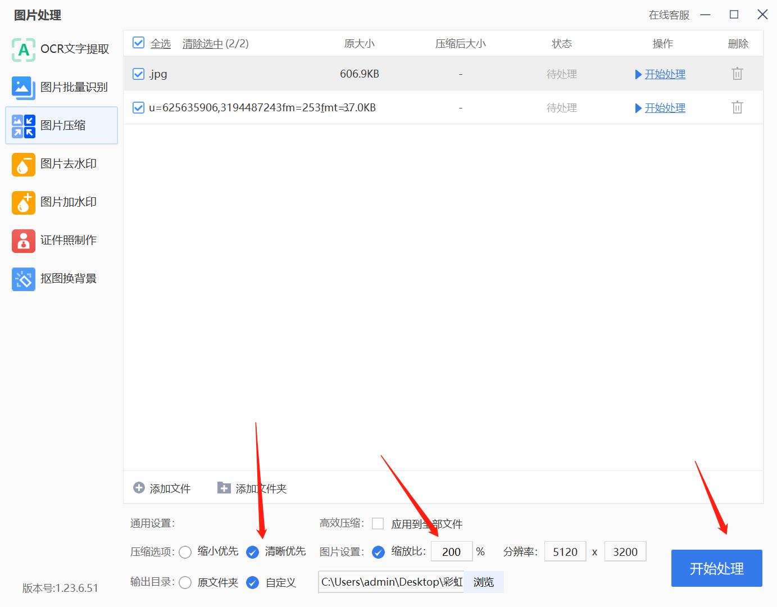Select the 缩小优先 compression radio button
Viewport: 777px width, 607px height.
(x=185, y=552)
